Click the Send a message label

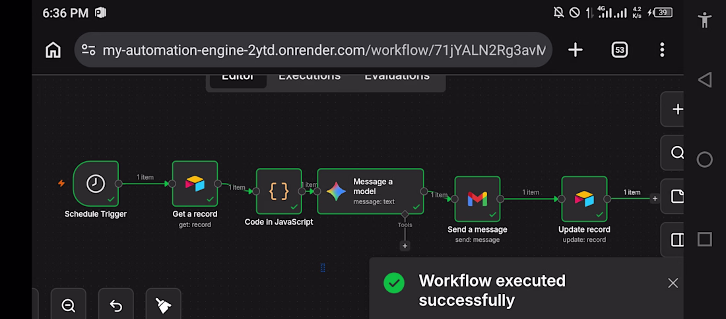point(477,230)
